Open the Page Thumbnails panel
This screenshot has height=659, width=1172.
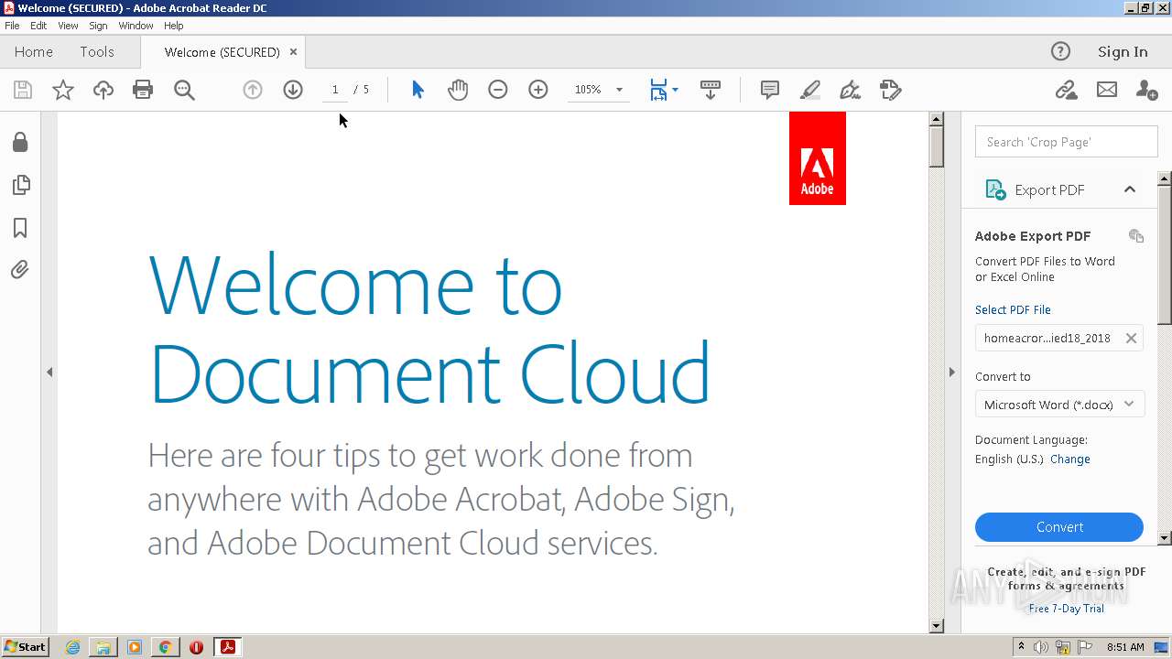[20, 185]
